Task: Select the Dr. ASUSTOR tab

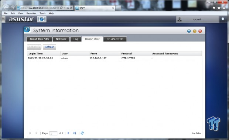Action: (x=115, y=39)
